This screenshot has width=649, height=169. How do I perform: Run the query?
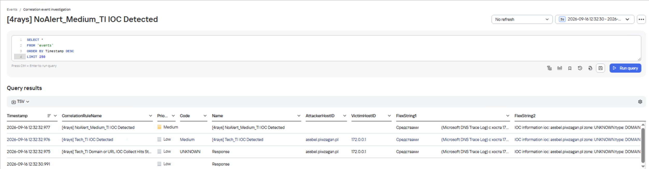(625, 68)
